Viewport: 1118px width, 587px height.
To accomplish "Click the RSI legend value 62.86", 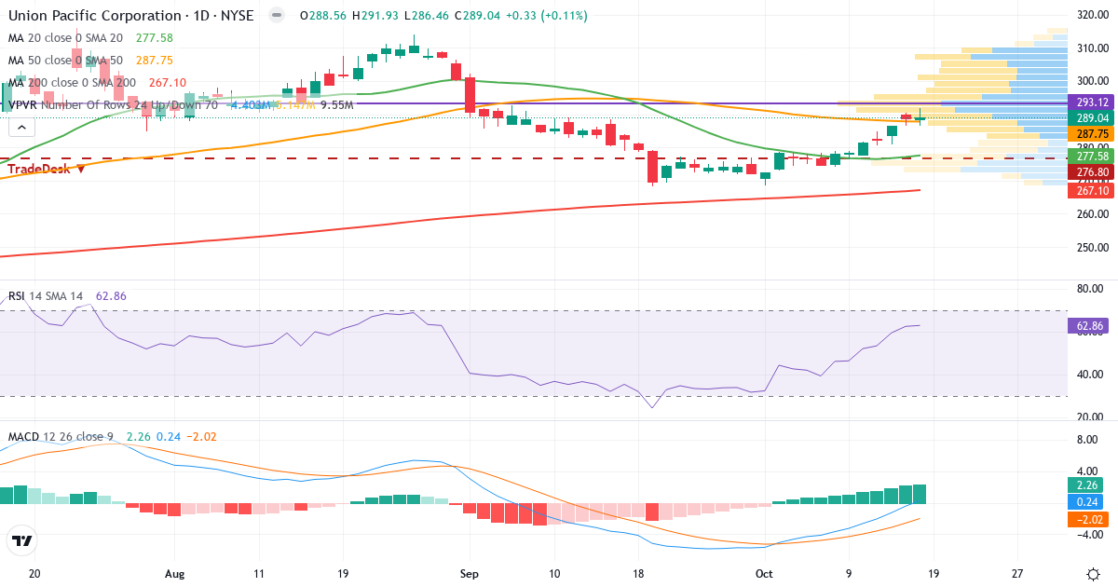I will point(111,295).
